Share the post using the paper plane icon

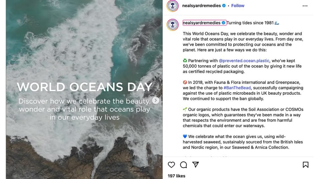195,165
